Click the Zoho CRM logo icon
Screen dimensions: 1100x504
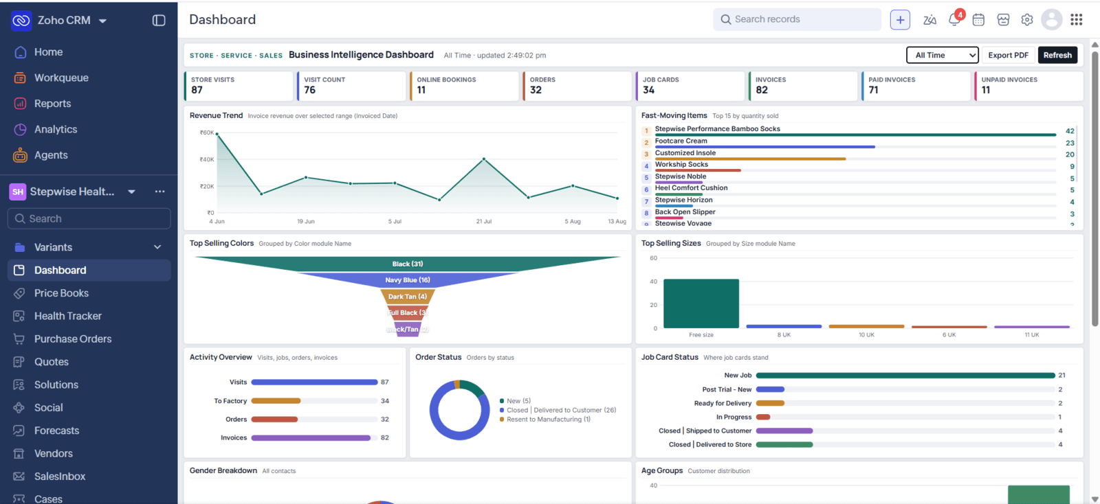[21, 21]
